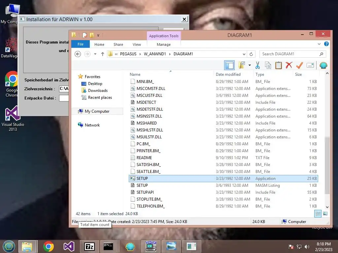The image size is (338, 253).
Task: Click the orange checkmark Properties icon
Action: tap(299, 65)
